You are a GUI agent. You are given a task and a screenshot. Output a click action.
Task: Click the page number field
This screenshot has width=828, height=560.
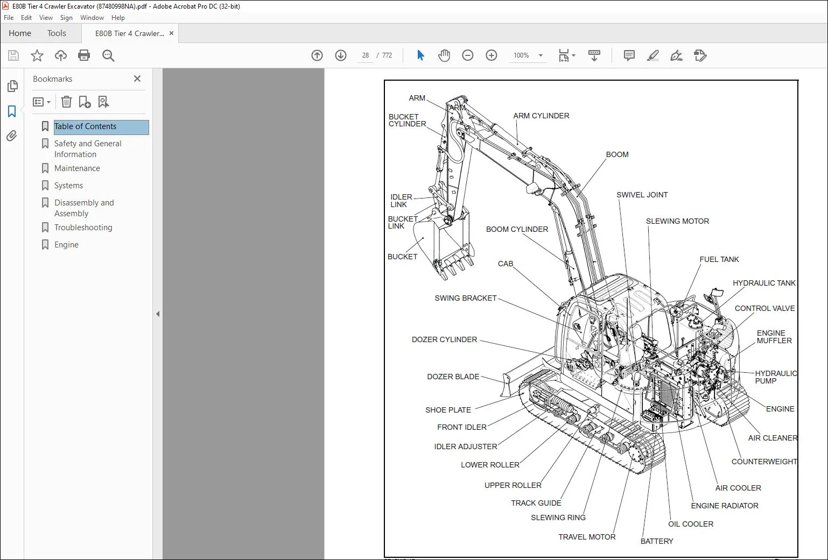(x=366, y=55)
